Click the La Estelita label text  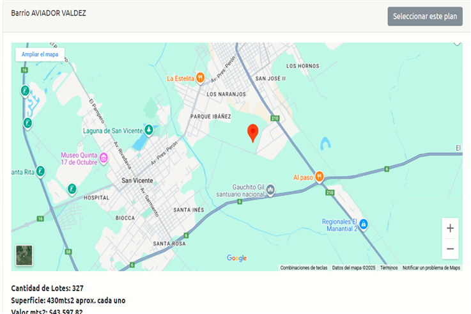180,79
